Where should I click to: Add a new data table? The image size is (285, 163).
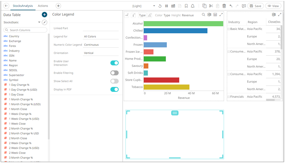click(x=44, y=15)
